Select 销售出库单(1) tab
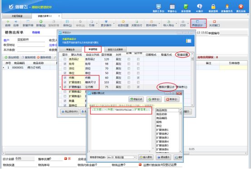This screenshot has width=251, height=169. click(45, 16)
